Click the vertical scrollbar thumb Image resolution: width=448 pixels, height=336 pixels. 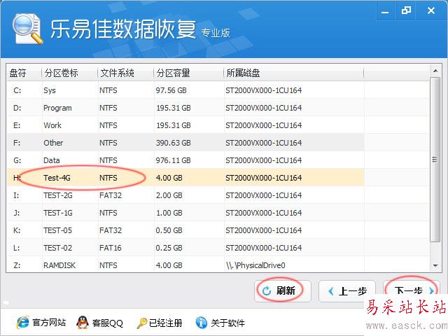[435, 160]
